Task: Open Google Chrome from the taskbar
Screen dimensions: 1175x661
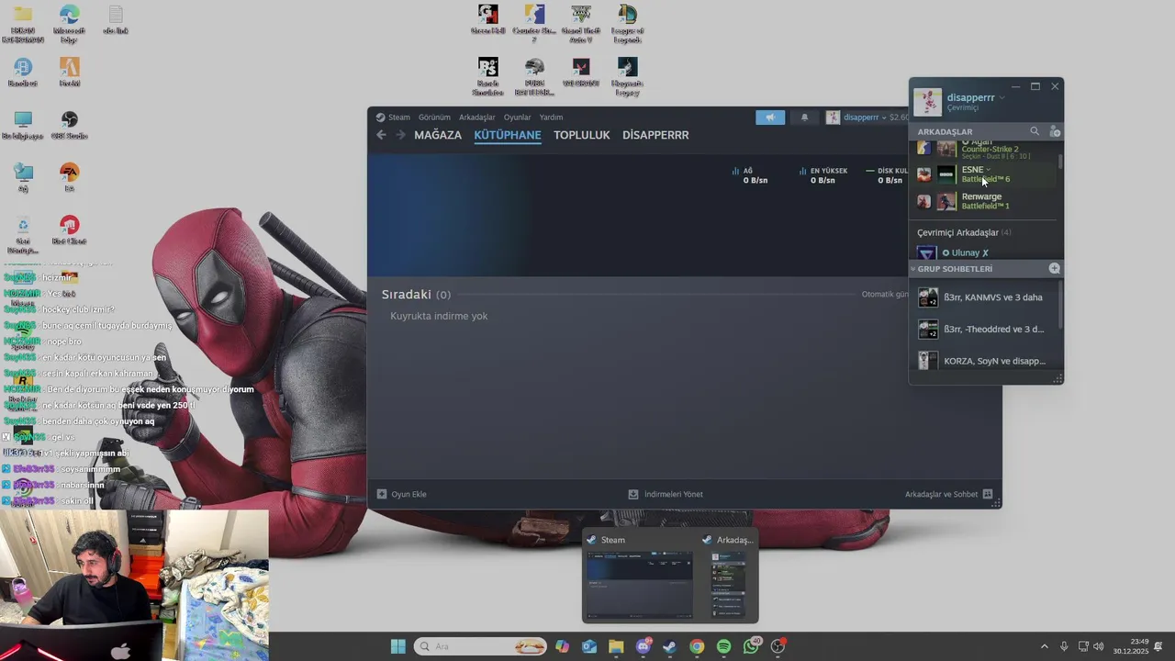Action: 697,646
